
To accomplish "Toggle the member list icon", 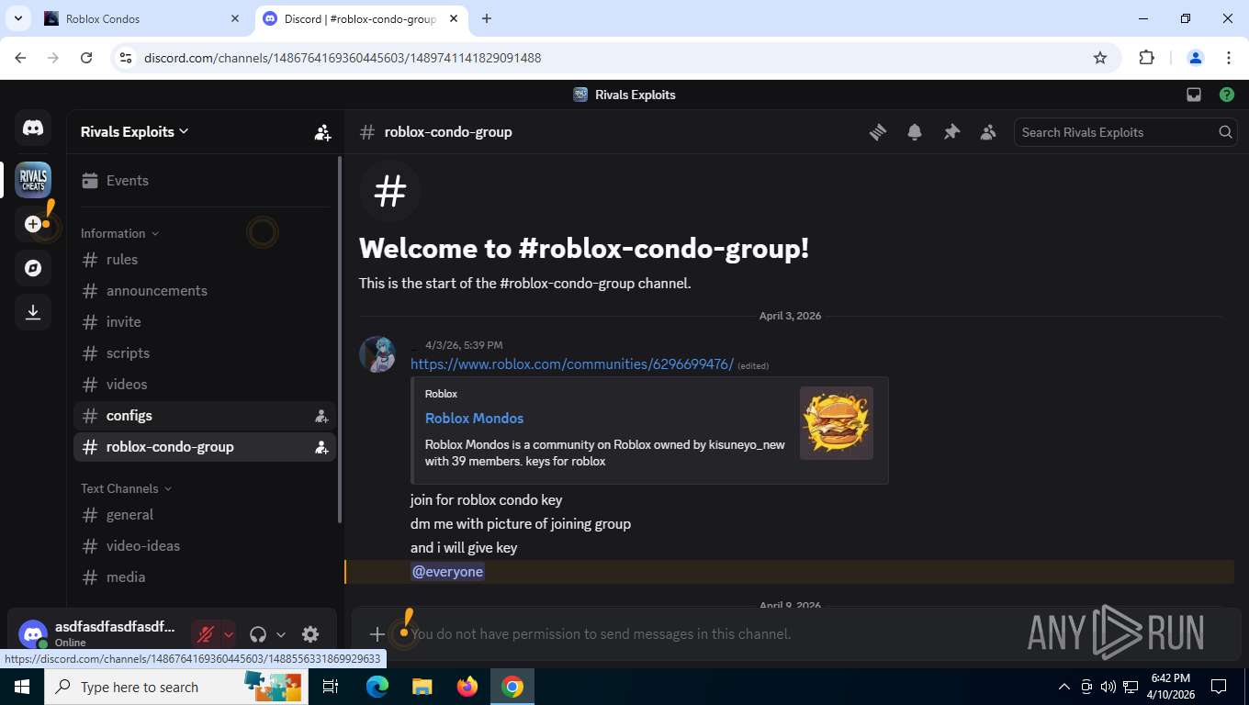I will point(988,132).
